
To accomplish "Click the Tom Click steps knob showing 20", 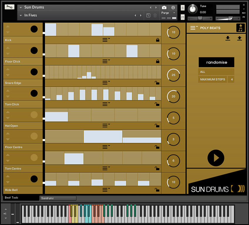I will [173, 96].
